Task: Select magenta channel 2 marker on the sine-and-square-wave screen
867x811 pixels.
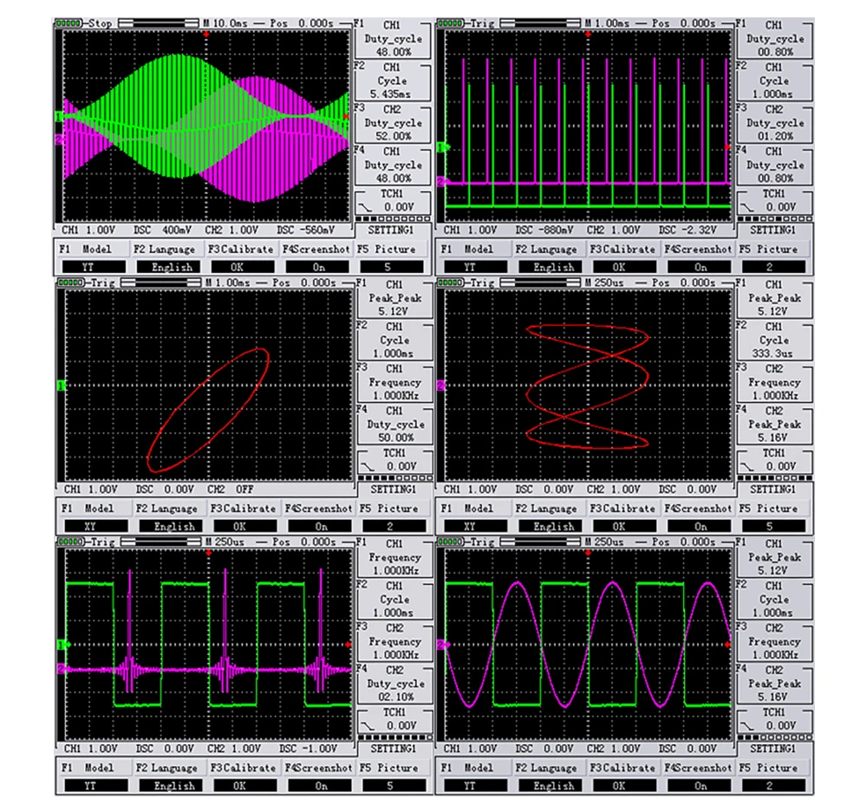Action: [x=442, y=645]
